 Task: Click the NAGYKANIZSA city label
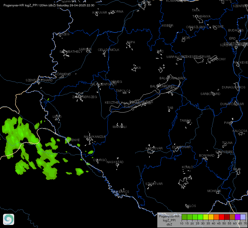95,137
